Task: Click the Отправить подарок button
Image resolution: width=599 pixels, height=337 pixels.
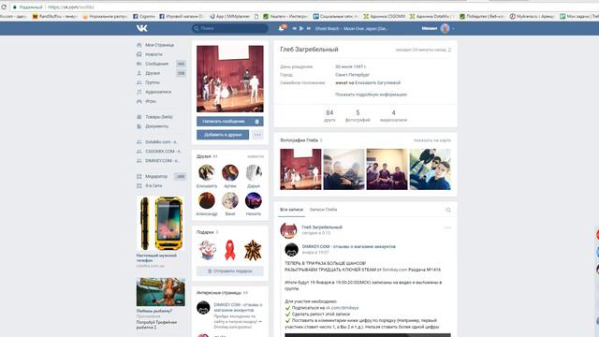Action: (x=230, y=271)
